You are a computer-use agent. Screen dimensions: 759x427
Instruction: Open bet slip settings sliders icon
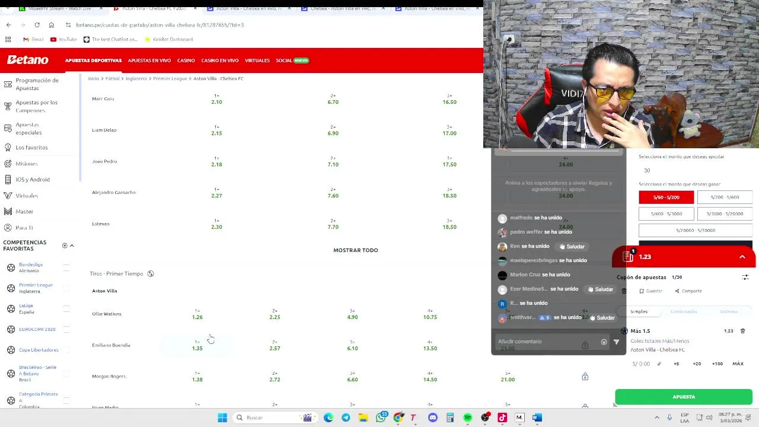tap(745, 277)
